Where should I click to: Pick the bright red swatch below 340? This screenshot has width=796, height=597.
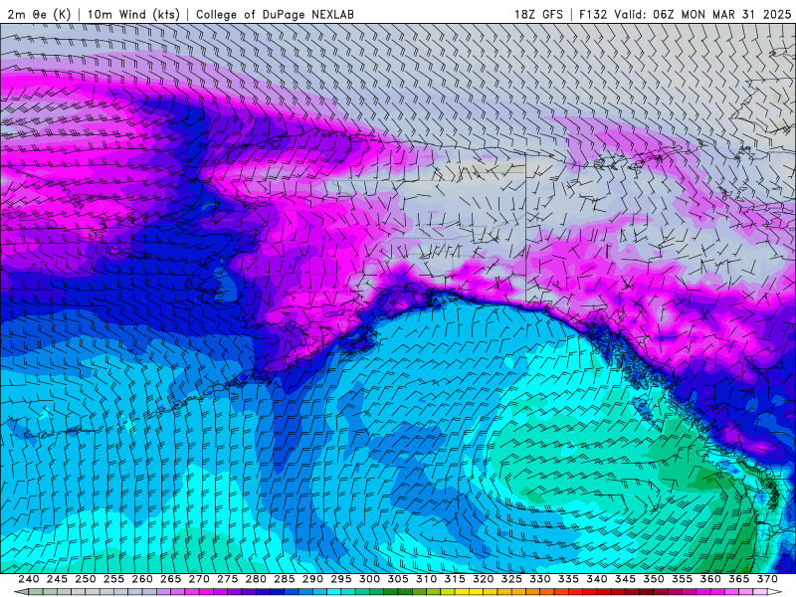point(590,592)
